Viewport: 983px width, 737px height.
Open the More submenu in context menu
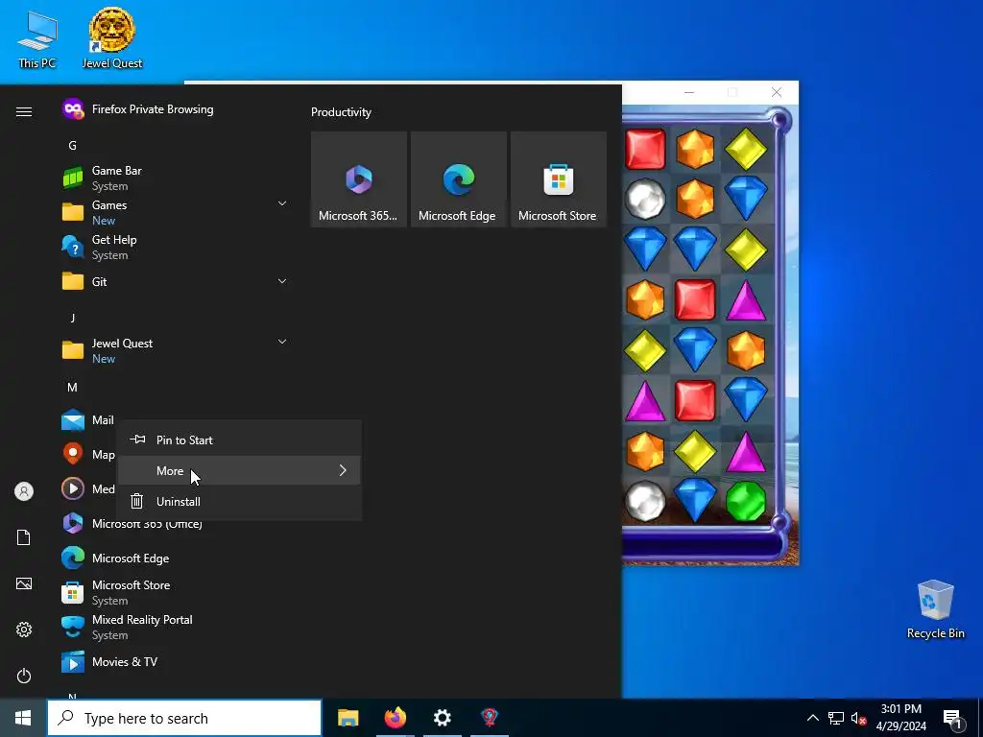pos(239,470)
